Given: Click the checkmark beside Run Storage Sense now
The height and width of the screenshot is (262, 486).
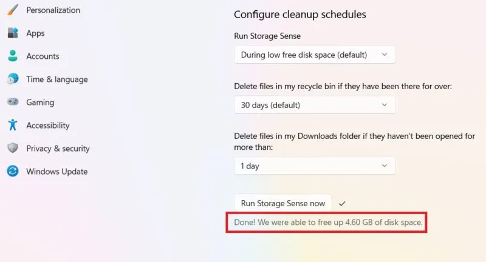Looking at the screenshot, I should 342,203.
